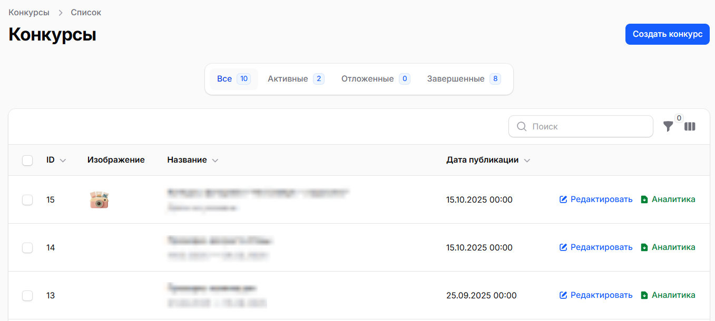This screenshot has width=715, height=321.
Task: Open camera thumbnail of contest 15
Action: pyautogui.click(x=99, y=200)
